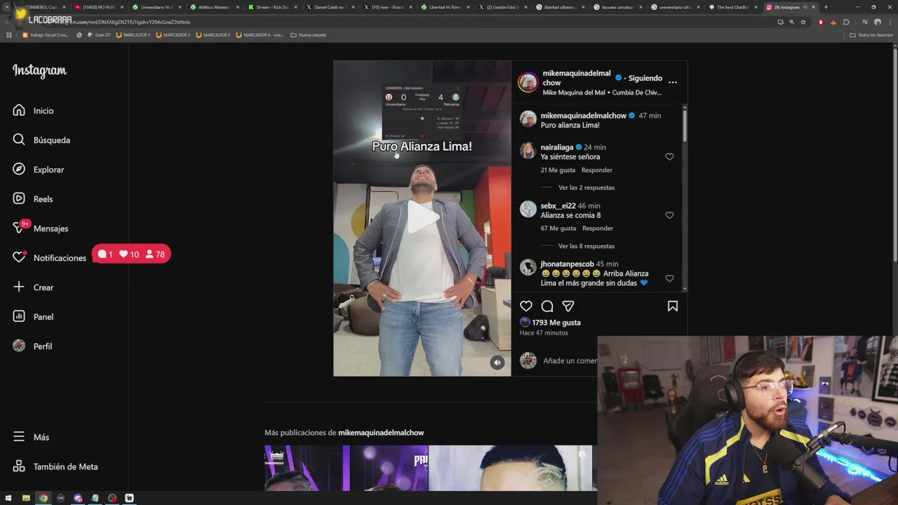Screen dimensions: 898x505
Task: Open Inicio from the Instagram sidebar
Action: [x=33, y=111]
